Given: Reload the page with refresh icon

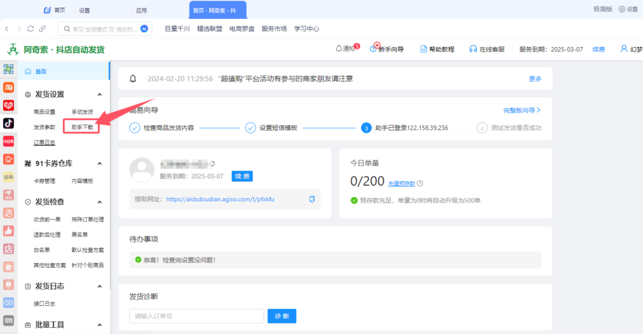Looking at the screenshot, I should tap(30, 29).
